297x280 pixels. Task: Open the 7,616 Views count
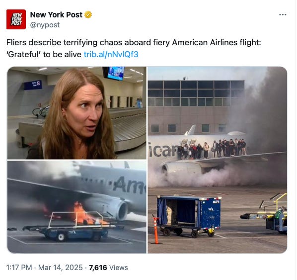[108, 268]
